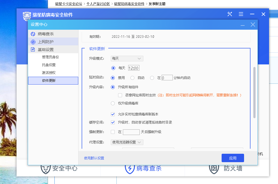The height and width of the screenshot is (184, 278).
Task: Click the orange 即时生效 warning note
Action: coord(199,95)
